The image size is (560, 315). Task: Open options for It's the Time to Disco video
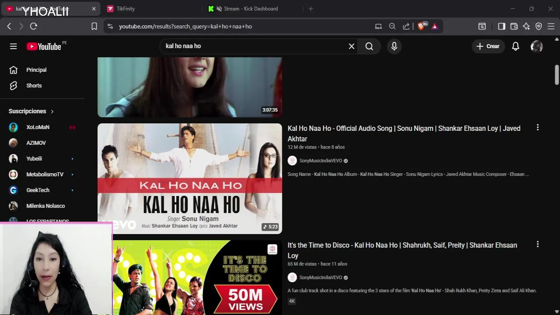point(537,245)
